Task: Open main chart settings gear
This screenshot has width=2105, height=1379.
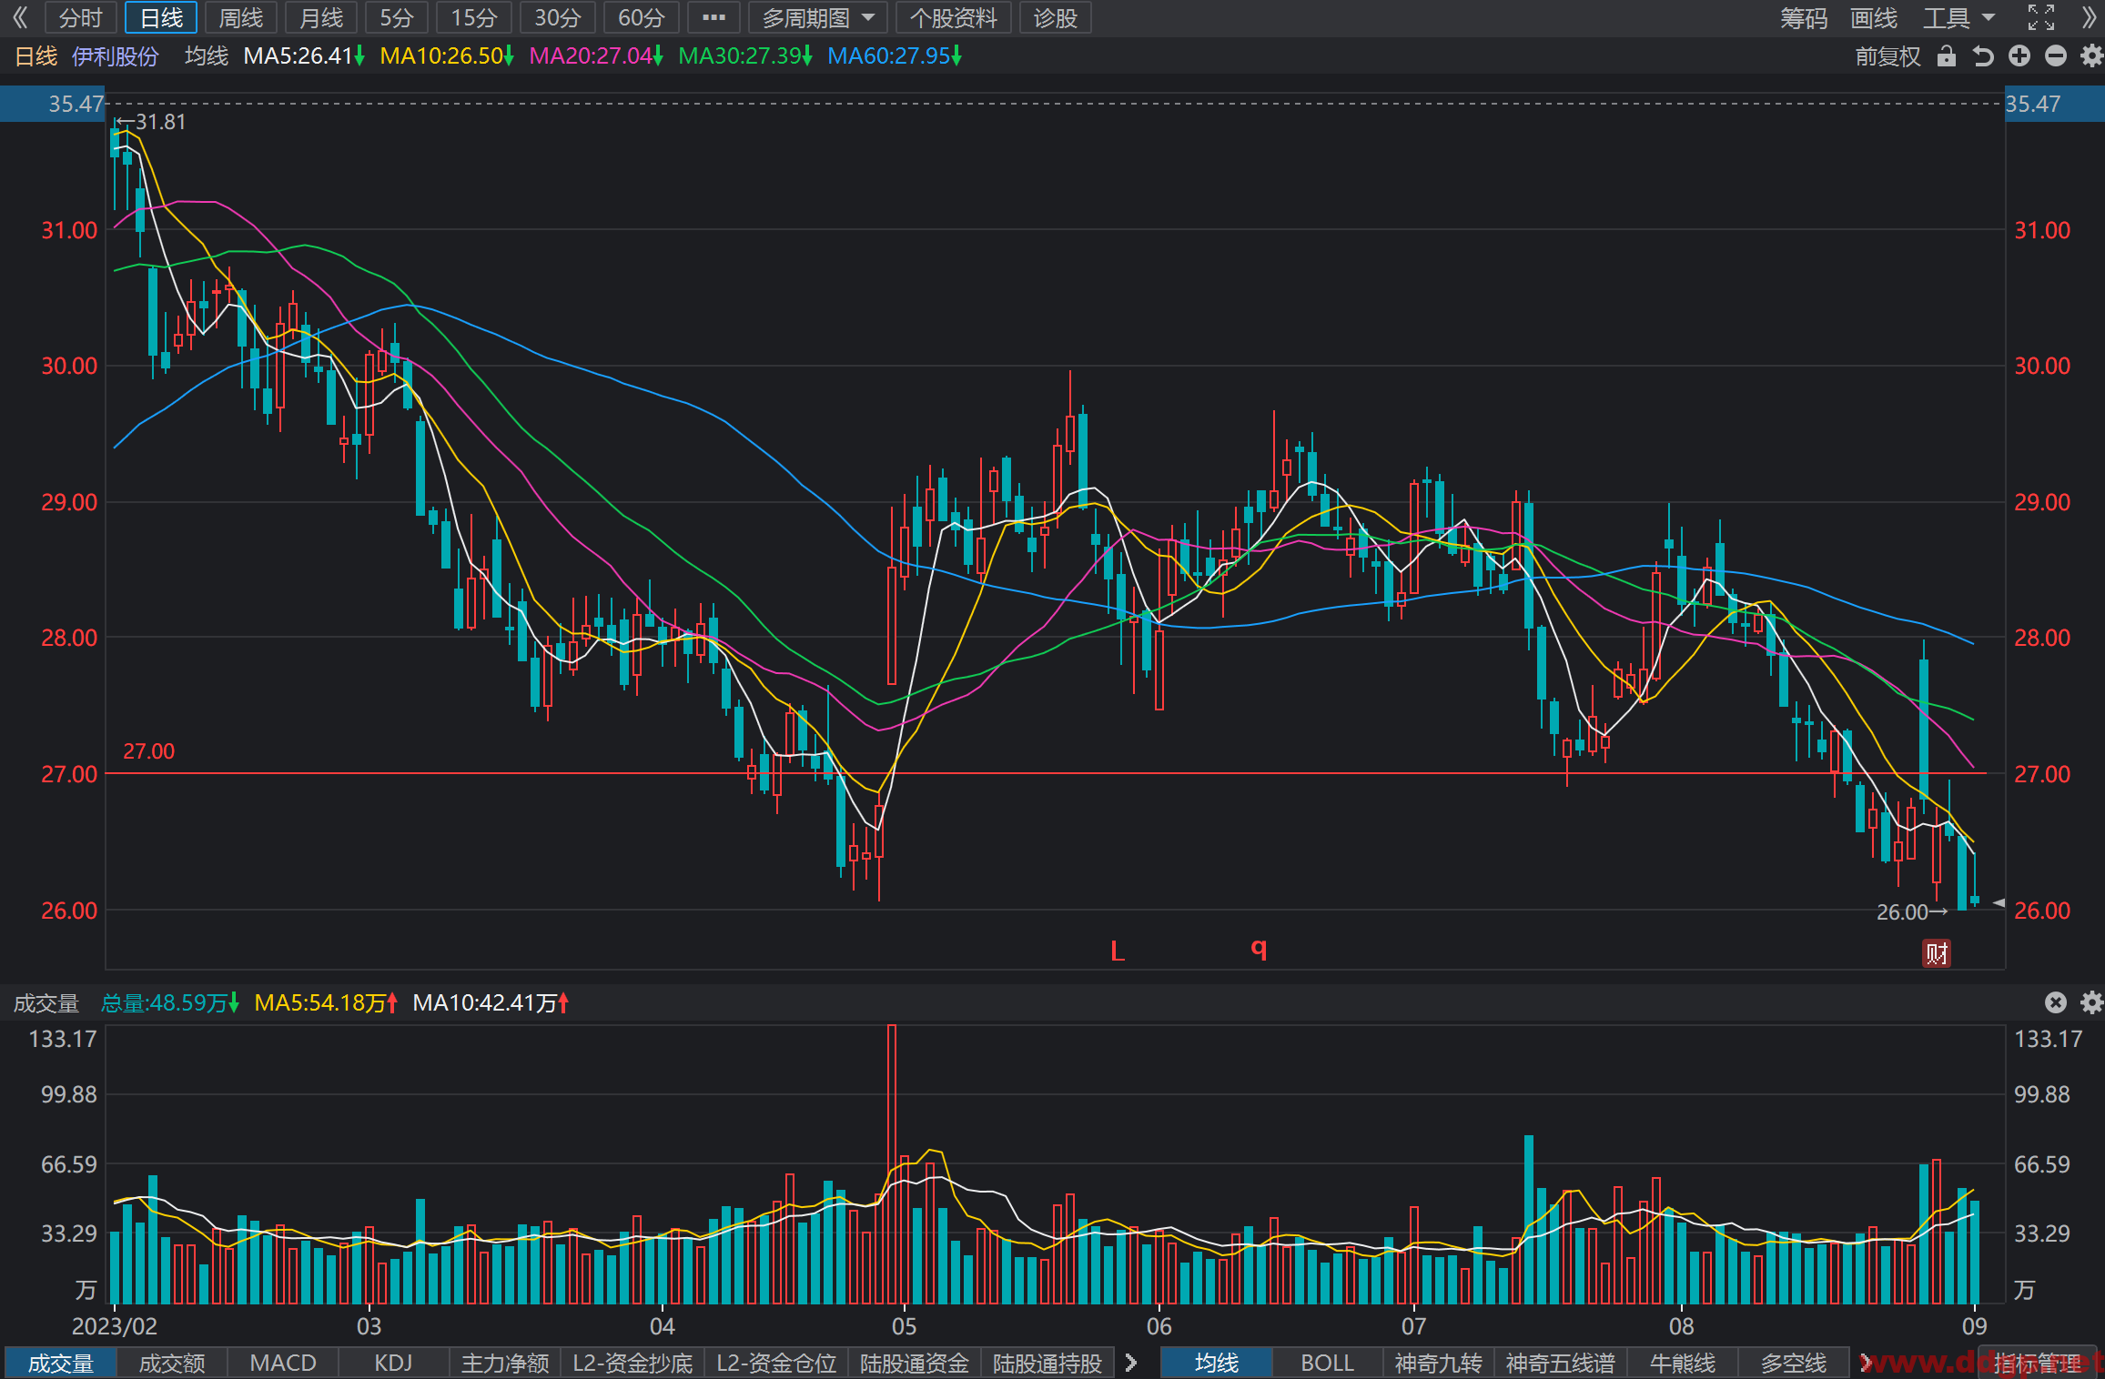Action: pos(2091,56)
